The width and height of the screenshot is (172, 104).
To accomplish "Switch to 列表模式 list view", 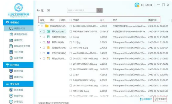I will point(146,99).
